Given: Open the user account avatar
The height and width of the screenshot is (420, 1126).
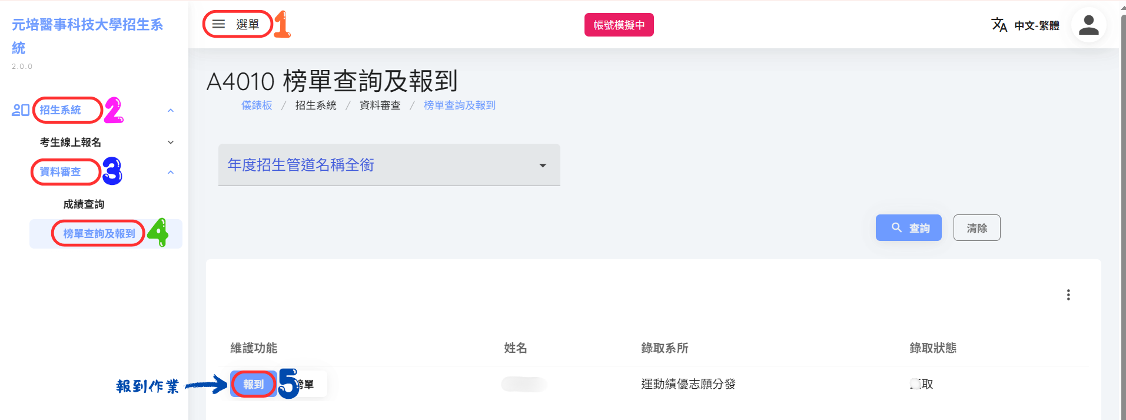Looking at the screenshot, I should pyautogui.click(x=1088, y=25).
